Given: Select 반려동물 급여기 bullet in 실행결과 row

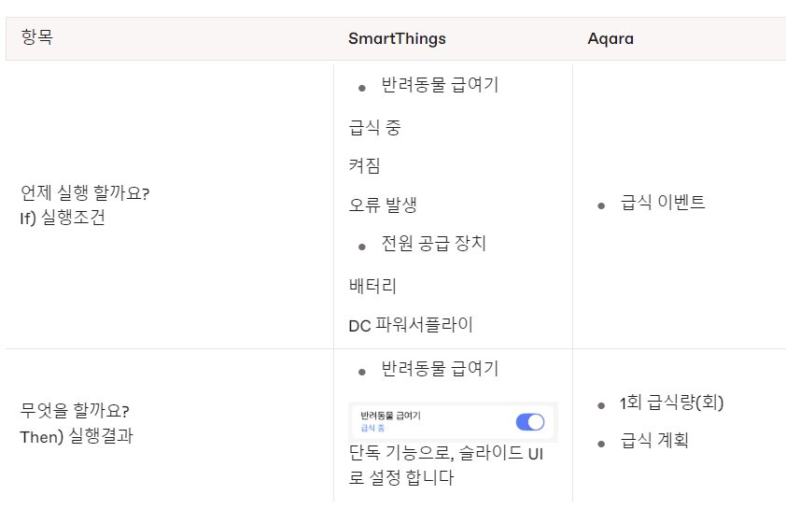Looking at the screenshot, I should (440, 369).
